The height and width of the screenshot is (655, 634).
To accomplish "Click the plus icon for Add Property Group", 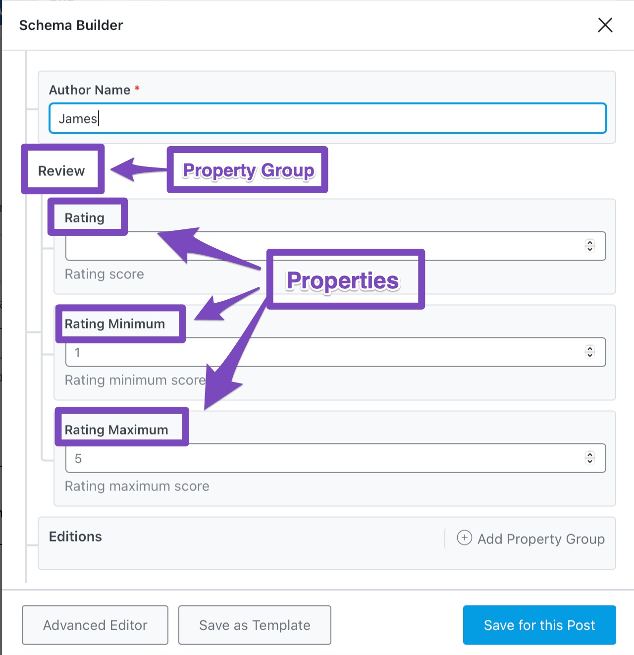I will (464, 538).
